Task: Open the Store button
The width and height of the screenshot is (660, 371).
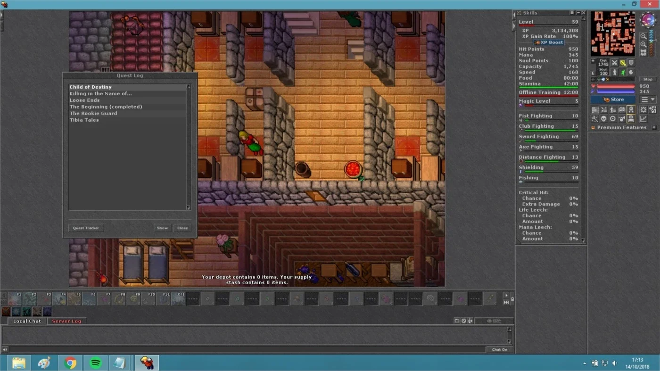Action: click(613, 99)
